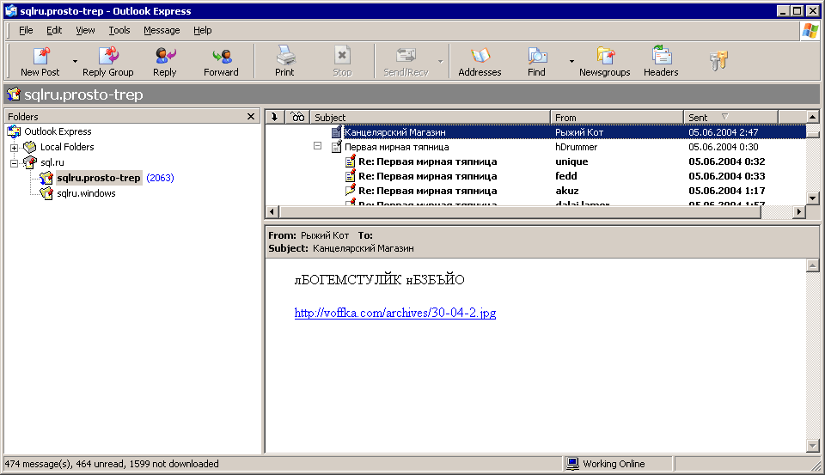This screenshot has width=825, height=475.
Task: Open the voffka.com archives image link
Action: click(x=395, y=314)
